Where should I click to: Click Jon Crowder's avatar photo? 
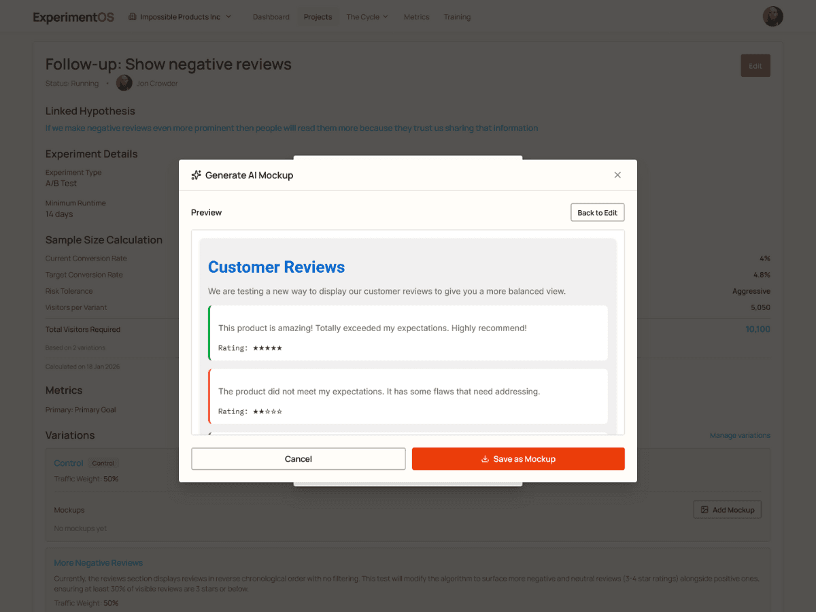click(x=124, y=84)
